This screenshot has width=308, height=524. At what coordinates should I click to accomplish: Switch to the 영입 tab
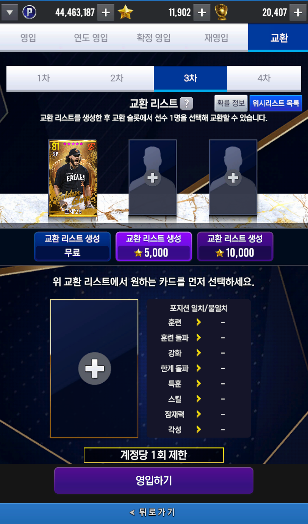(28, 38)
